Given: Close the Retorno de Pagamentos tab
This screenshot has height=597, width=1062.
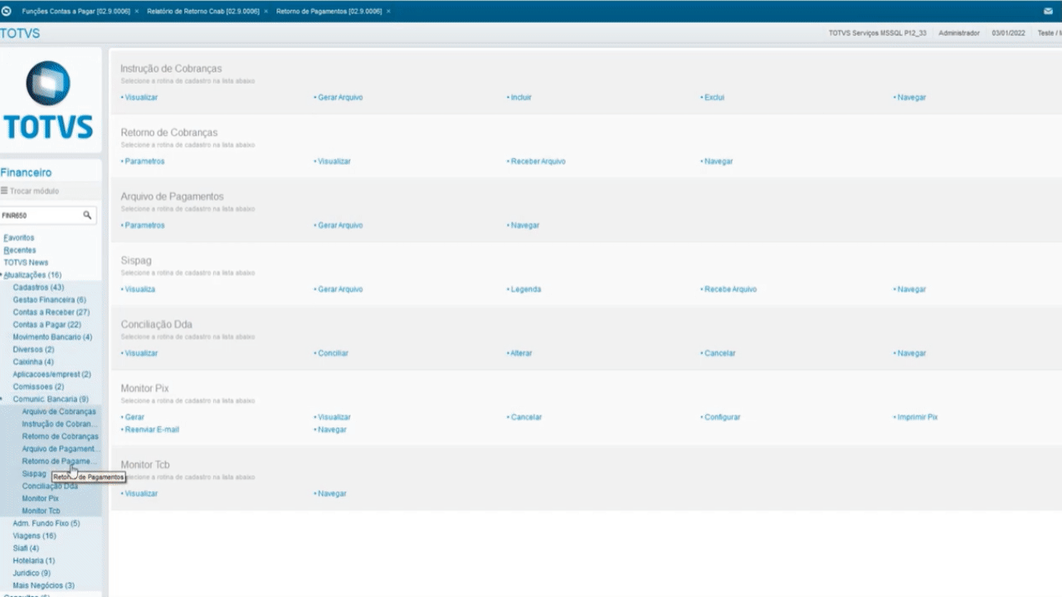Looking at the screenshot, I should [x=388, y=11].
